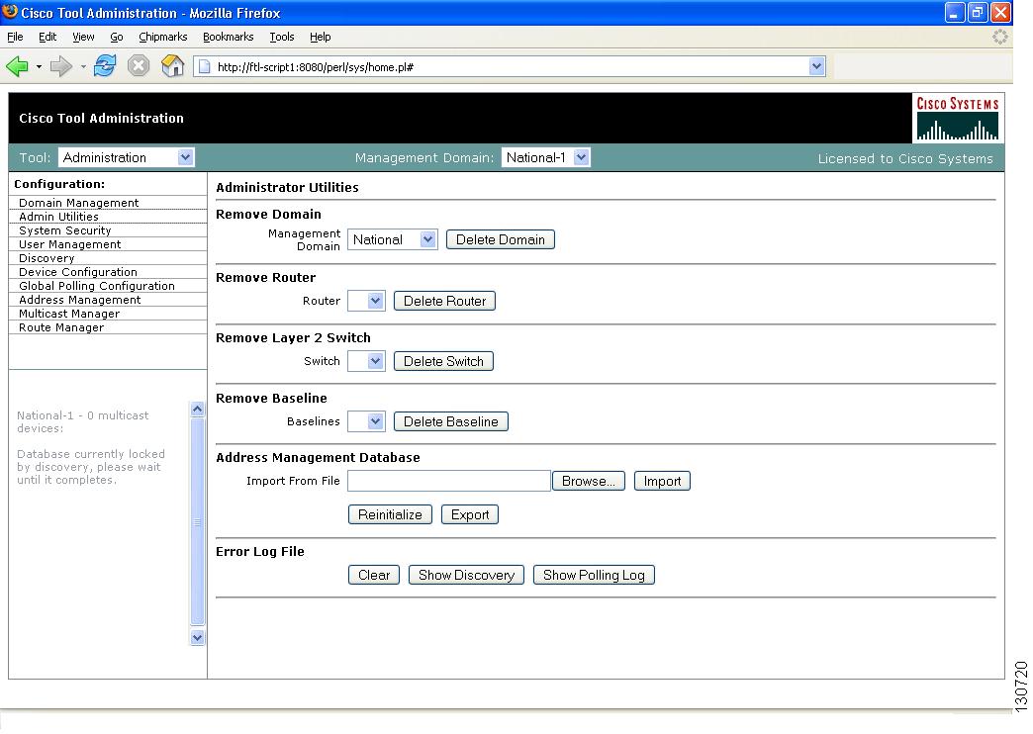
Task: Click the Forward arrow button
Action: [61, 66]
